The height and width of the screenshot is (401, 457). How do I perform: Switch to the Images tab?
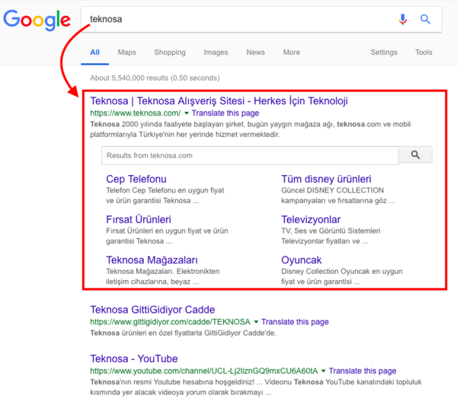[x=216, y=53]
